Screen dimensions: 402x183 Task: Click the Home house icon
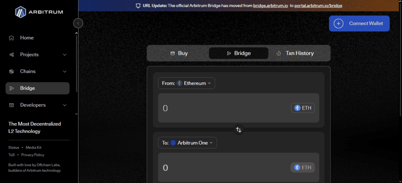tap(12, 38)
